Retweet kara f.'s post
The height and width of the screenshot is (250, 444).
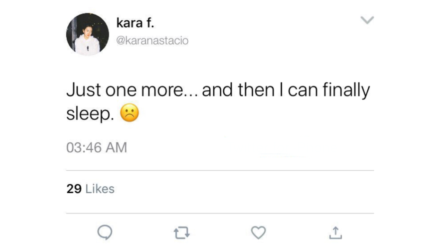pyautogui.click(x=181, y=233)
